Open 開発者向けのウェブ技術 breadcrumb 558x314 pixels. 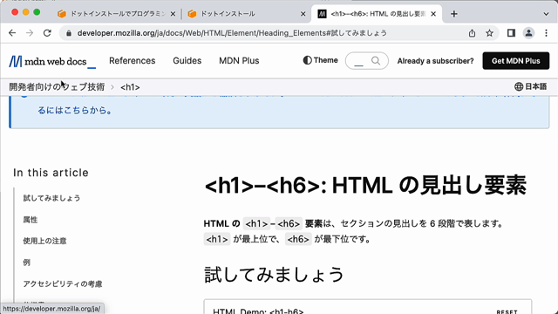(57, 87)
